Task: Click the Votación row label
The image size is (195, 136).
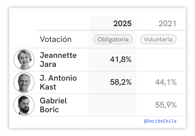Action: coord(56,39)
